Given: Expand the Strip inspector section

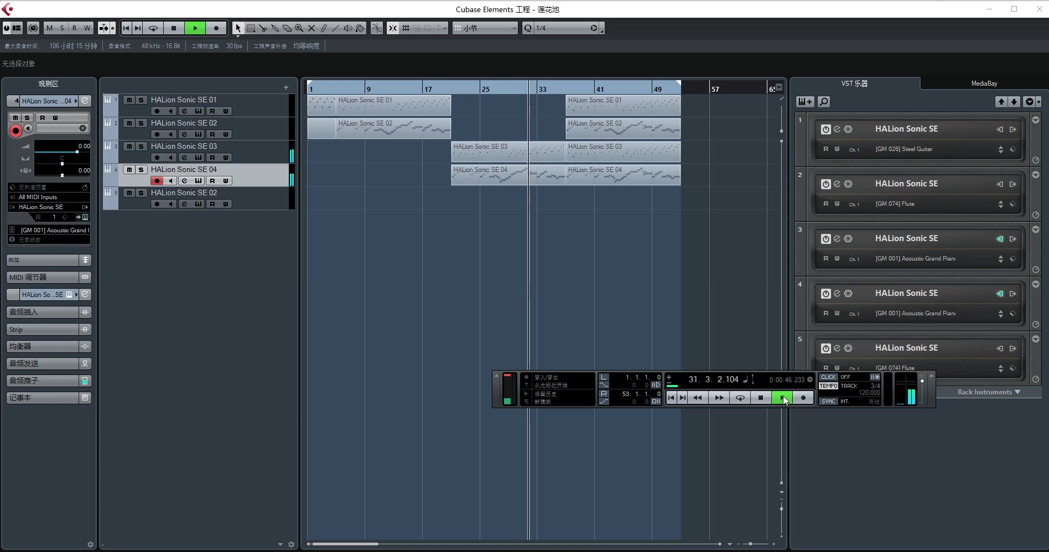Looking at the screenshot, I should point(43,329).
